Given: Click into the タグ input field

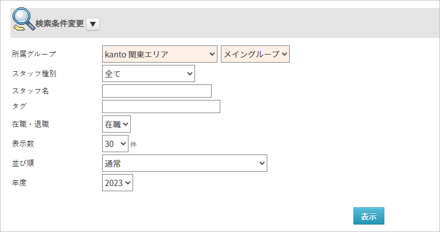Looking at the screenshot, I should coord(161,107).
